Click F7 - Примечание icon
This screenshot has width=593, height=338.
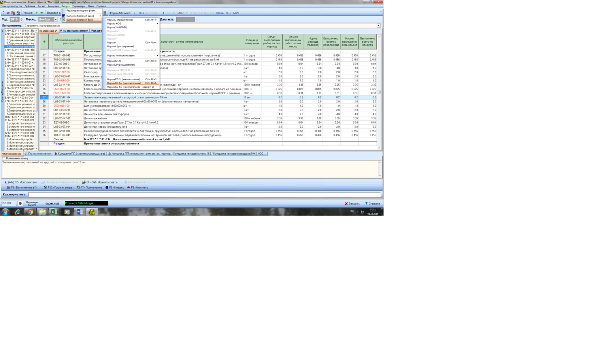pyautogui.click(x=78, y=187)
